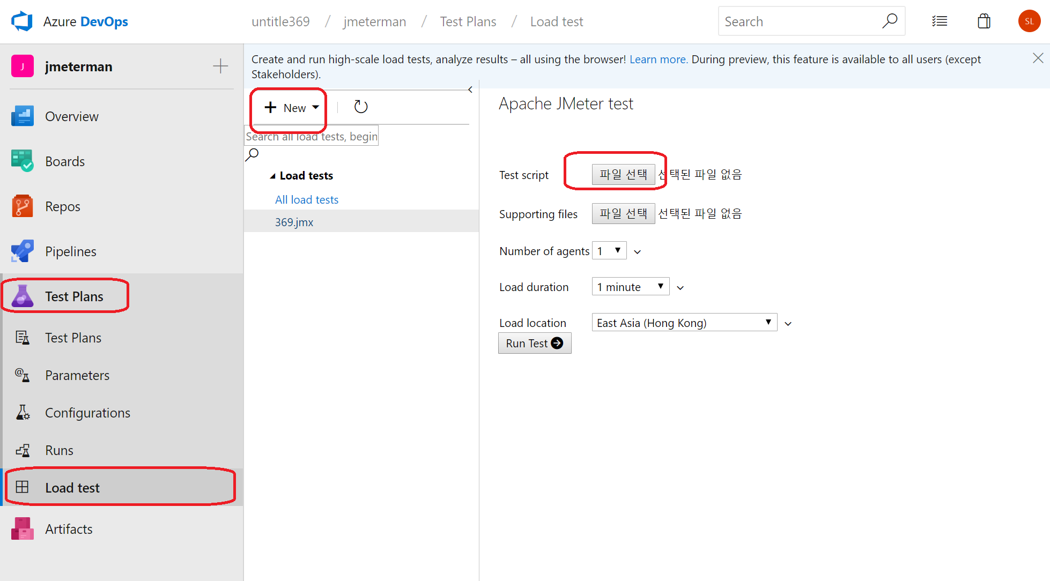
Task: Expand chevron next to Number of agents
Action: click(x=638, y=252)
